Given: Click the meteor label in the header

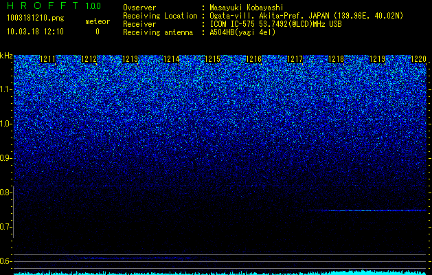Looking at the screenshot, I should click(x=98, y=21).
